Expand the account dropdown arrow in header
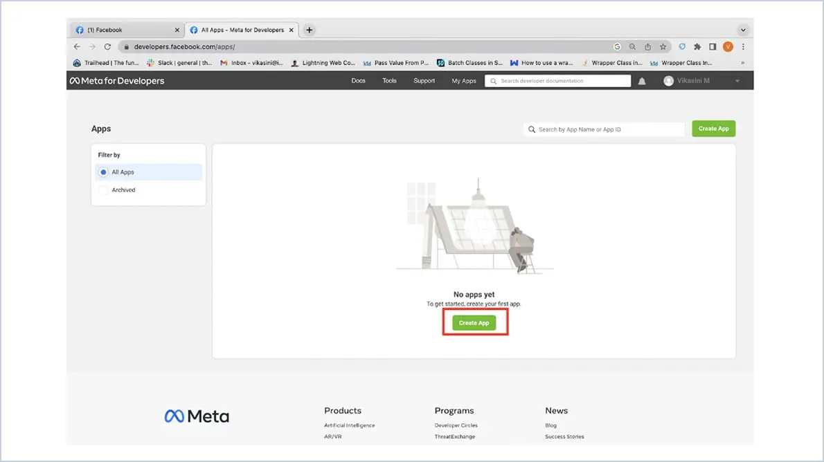The width and height of the screenshot is (824, 462). [x=737, y=81]
